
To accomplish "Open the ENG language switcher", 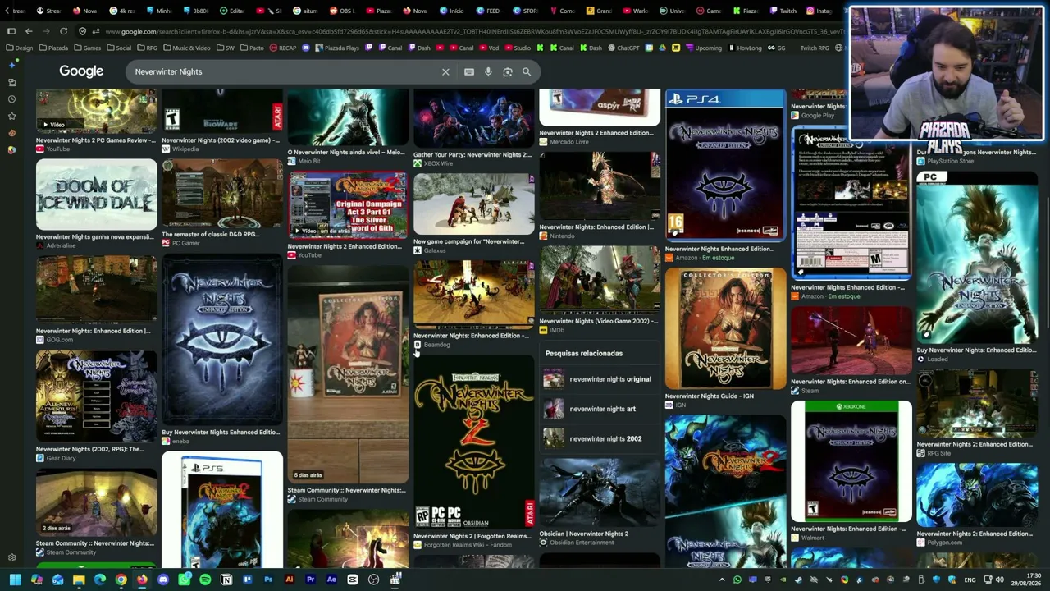I will point(970,580).
